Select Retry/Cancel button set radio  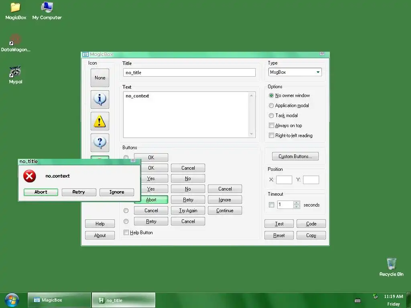126,221
